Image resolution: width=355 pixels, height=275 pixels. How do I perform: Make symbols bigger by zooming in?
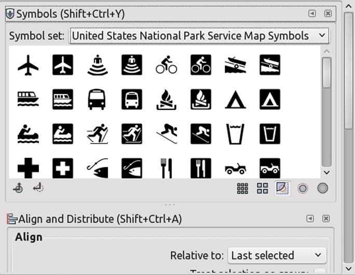click(x=323, y=188)
